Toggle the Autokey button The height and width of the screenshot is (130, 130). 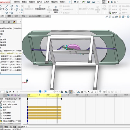pyautogui.click(x=71, y=92)
